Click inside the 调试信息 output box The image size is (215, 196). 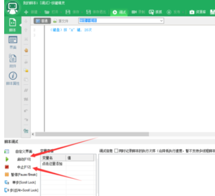click(x=157, y=175)
